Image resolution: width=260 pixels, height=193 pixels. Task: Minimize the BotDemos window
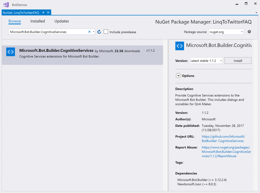[x=237, y=4]
